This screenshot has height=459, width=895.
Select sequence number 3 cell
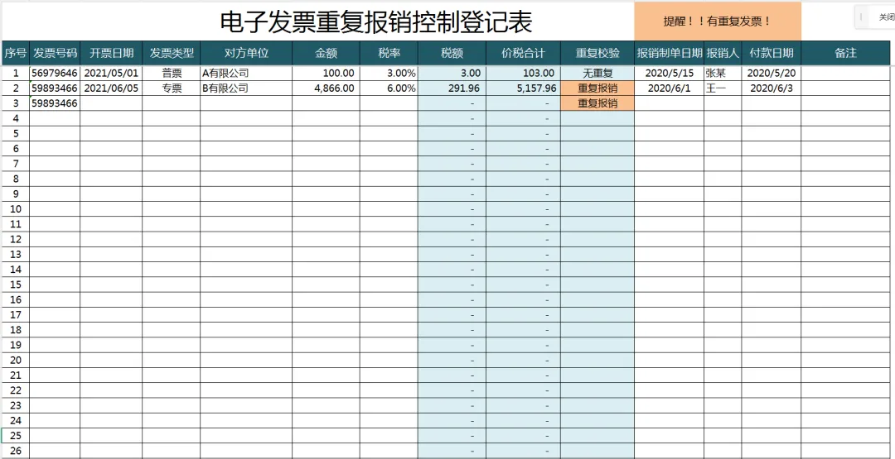point(16,103)
